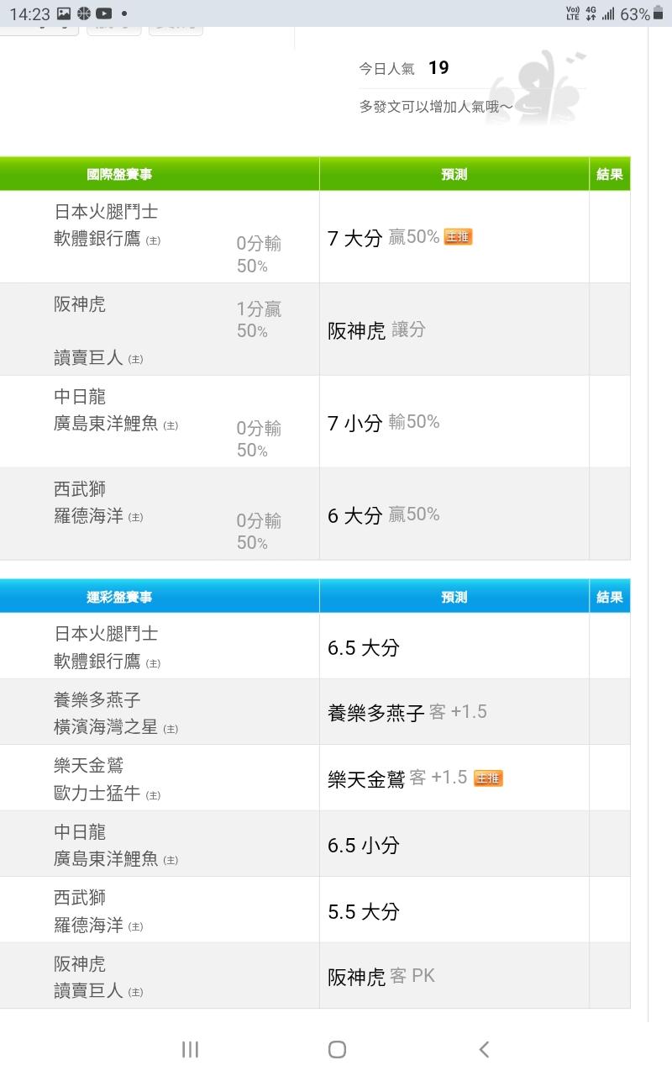Tap the Android back arrow
Viewport: 672px width, 1076px height.
click(x=484, y=1048)
